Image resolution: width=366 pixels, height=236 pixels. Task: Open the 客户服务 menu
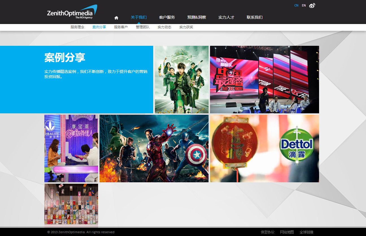[167, 17]
